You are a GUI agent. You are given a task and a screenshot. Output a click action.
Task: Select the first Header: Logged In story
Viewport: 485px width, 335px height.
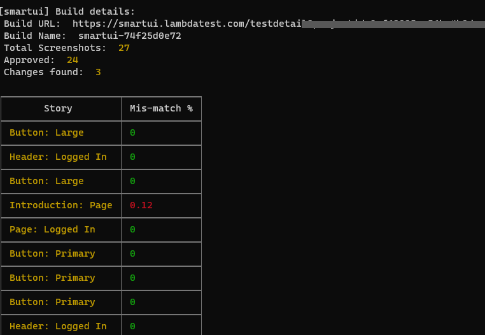click(x=58, y=157)
